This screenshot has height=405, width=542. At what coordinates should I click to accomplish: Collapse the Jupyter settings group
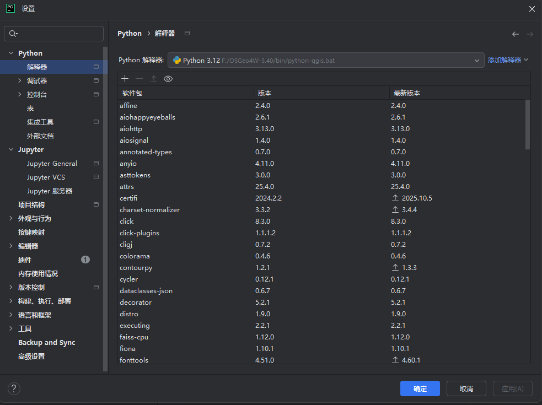point(11,149)
